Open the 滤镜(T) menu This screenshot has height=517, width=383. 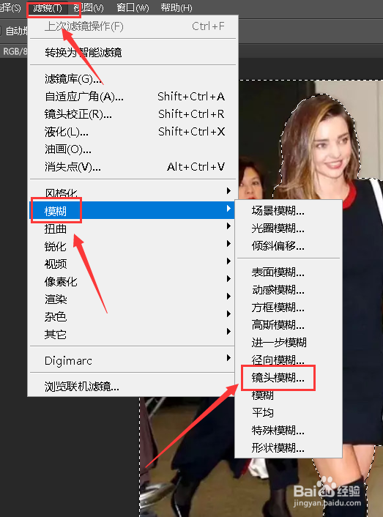tap(48, 7)
